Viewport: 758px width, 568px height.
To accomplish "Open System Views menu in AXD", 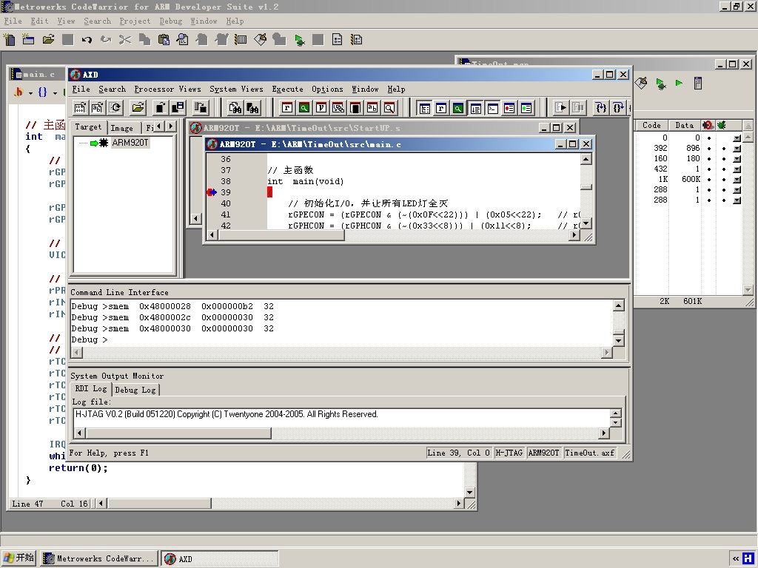I will (x=236, y=89).
